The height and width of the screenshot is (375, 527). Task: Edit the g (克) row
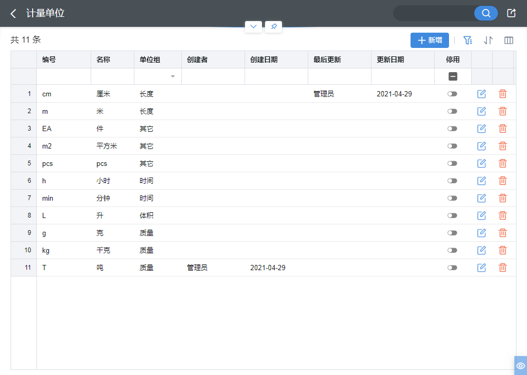[482, 233]
